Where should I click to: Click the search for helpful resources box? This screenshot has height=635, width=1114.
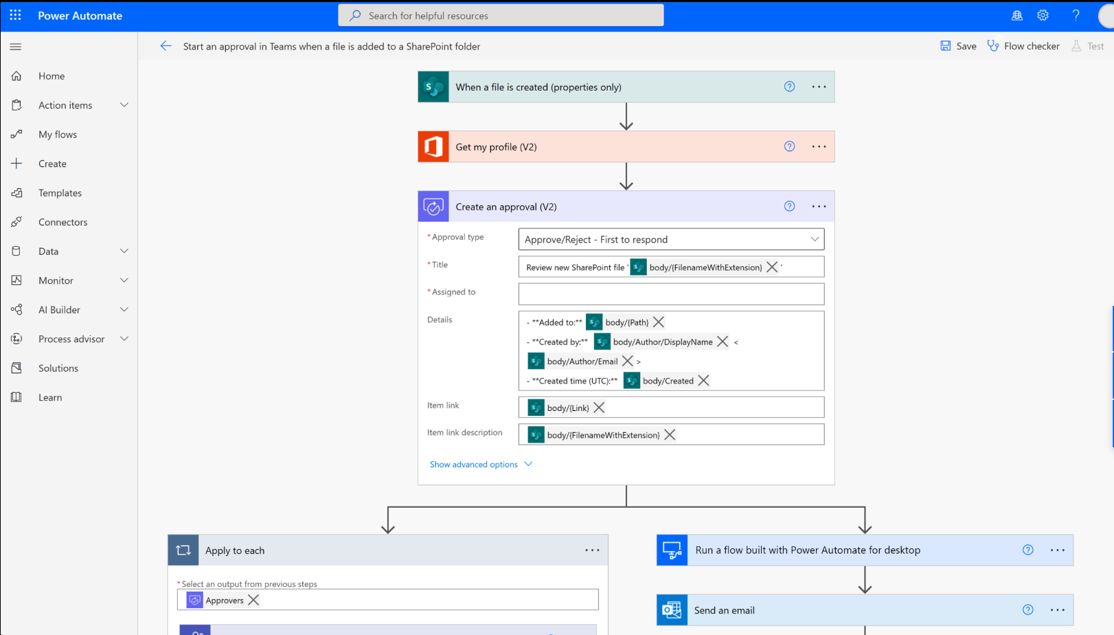pyautogui.click(x=501, y=15)
